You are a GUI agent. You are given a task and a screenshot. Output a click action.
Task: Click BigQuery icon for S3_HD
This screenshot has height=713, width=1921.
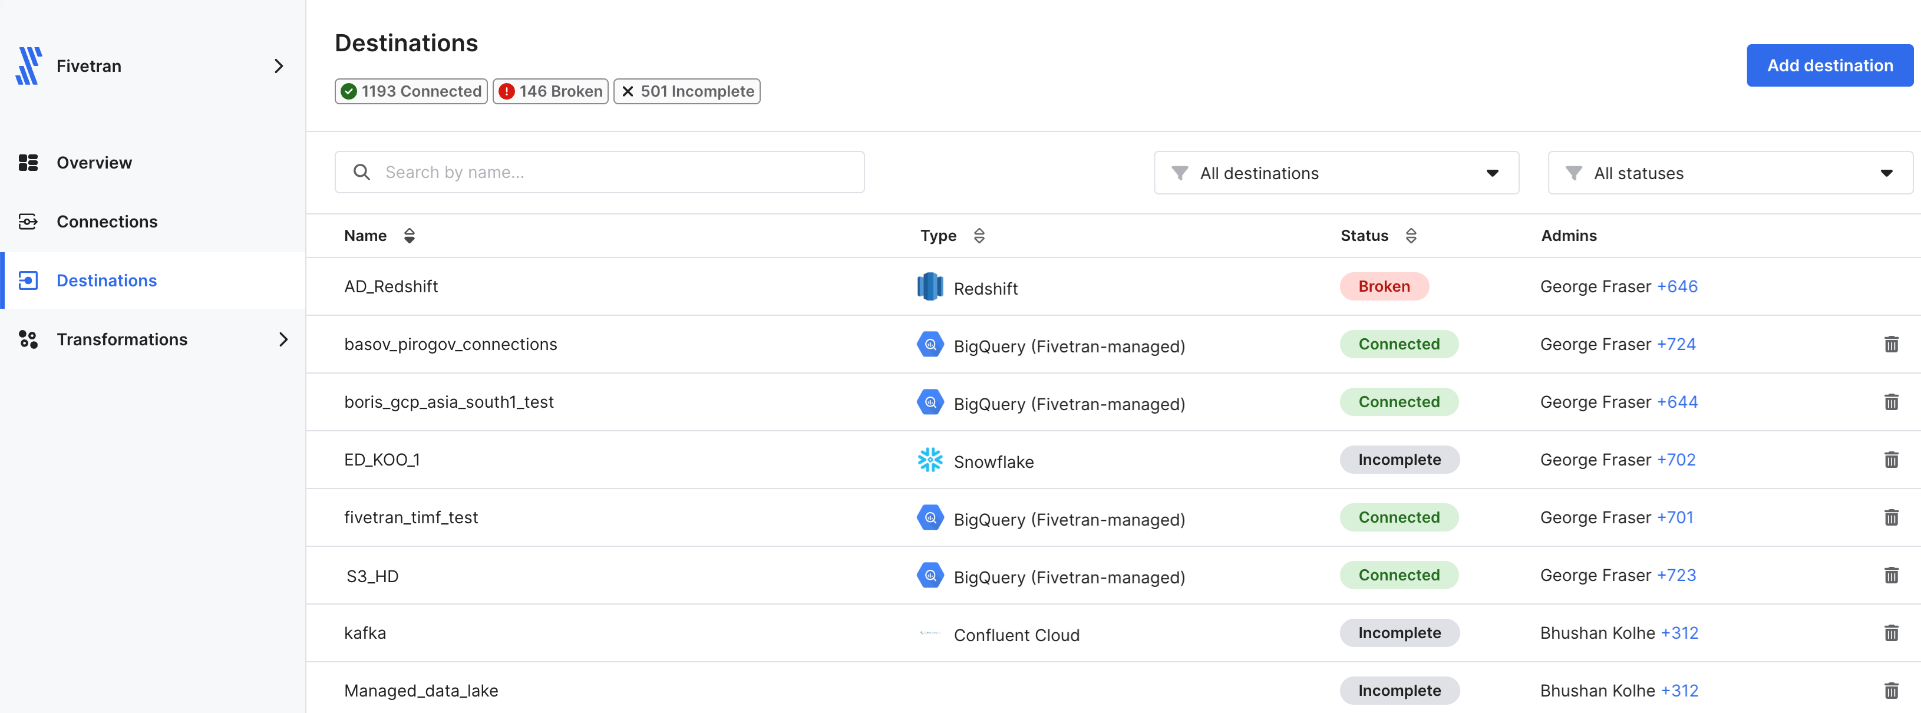930,576
